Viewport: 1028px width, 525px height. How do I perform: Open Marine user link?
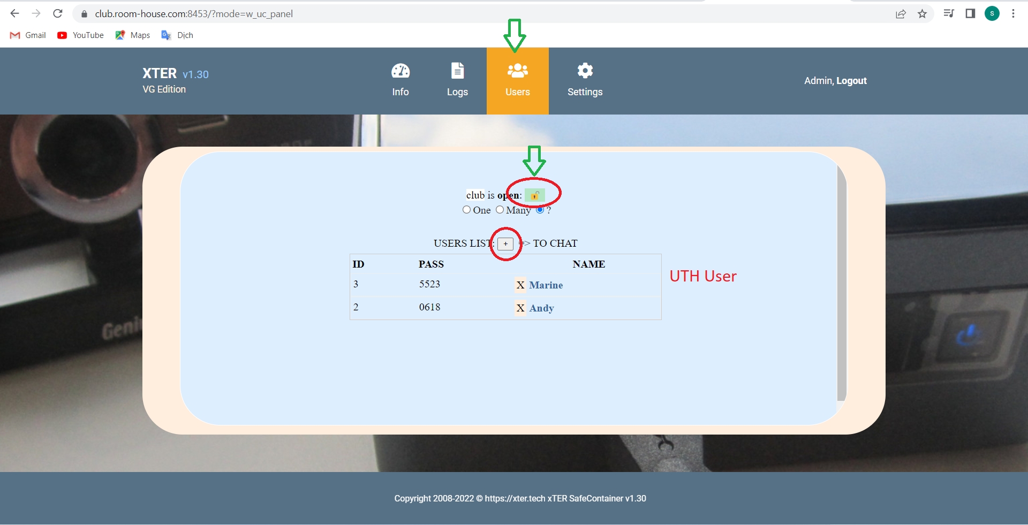pyautogui.click(x=546, y=285)
